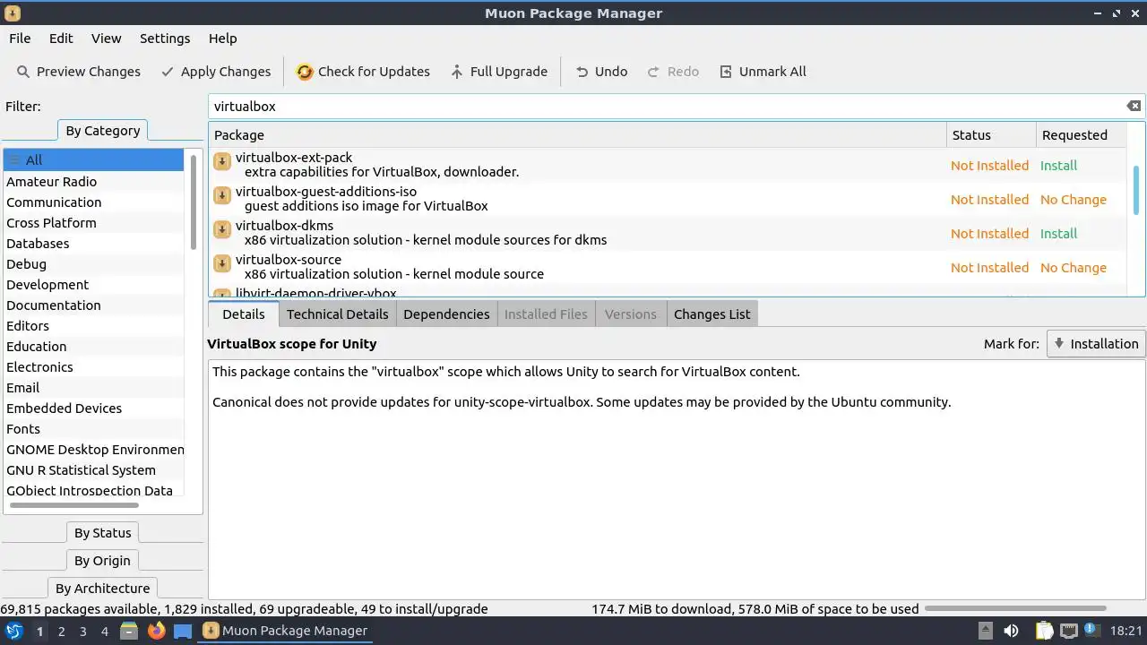Expand the By Architecture filter section

tap(102, 589)
